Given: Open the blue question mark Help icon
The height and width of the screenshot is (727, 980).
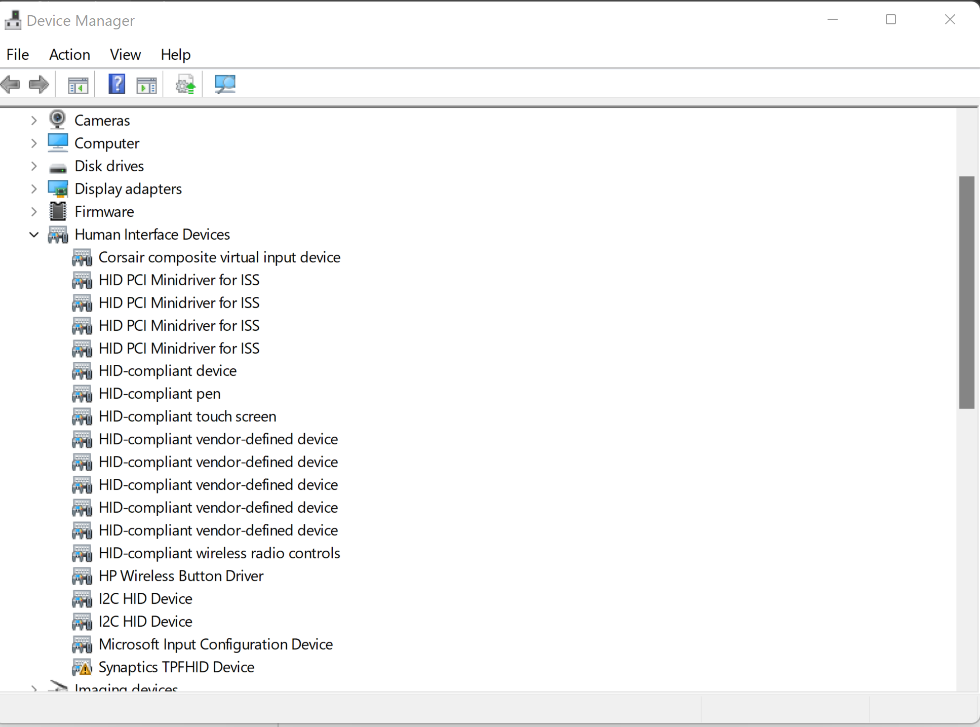Looking at the screenshot, I should (x=117, y=84).
